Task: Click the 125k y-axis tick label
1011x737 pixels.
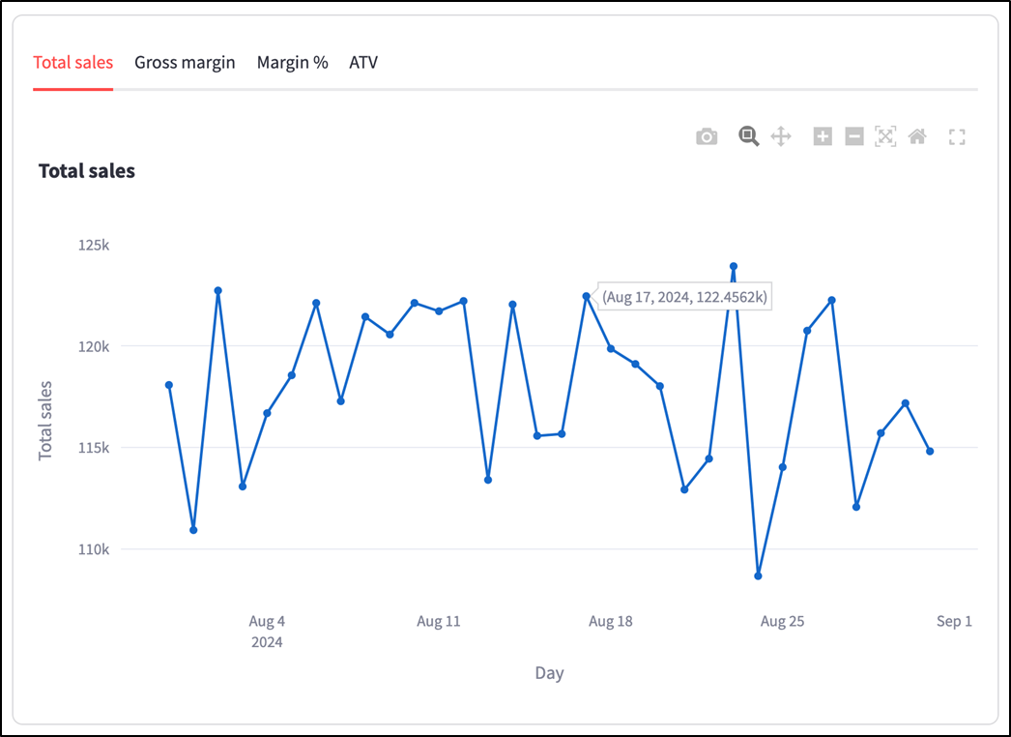Action: (94, 246)
